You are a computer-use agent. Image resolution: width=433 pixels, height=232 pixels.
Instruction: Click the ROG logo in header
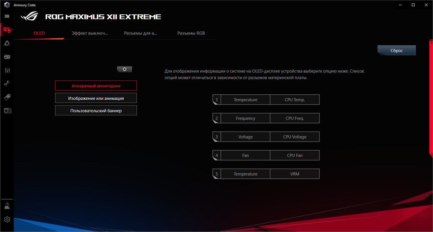[x=29, y=16]
